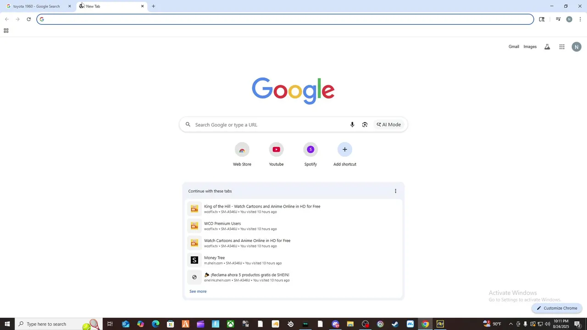Open Task View on the taskbar
This screenshot has height=330, width=587.
(x=110, y=324)
